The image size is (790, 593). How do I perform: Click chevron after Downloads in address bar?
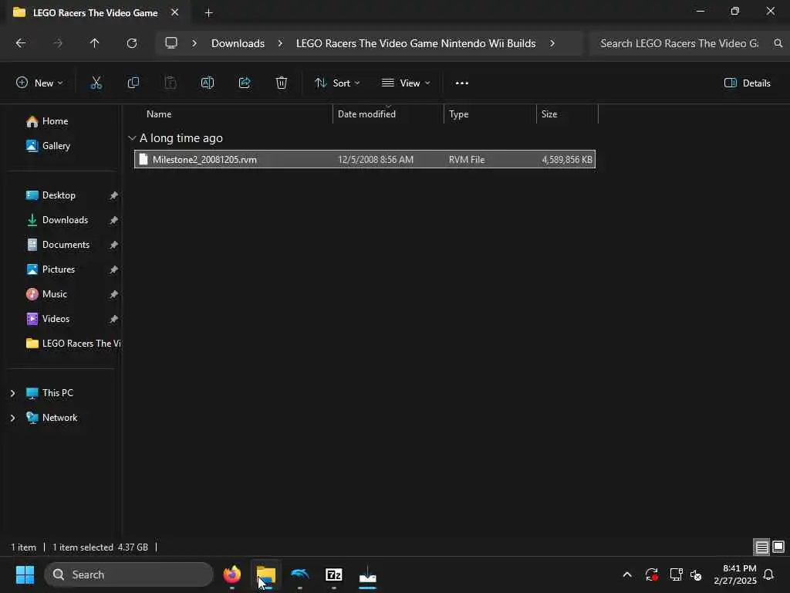point(280,43)
